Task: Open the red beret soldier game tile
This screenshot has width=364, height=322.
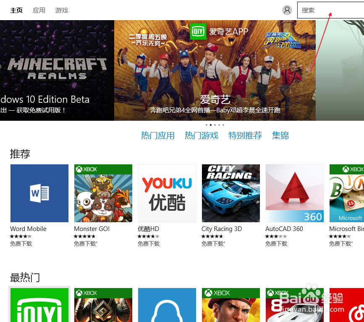Action: tap(231, 305)
